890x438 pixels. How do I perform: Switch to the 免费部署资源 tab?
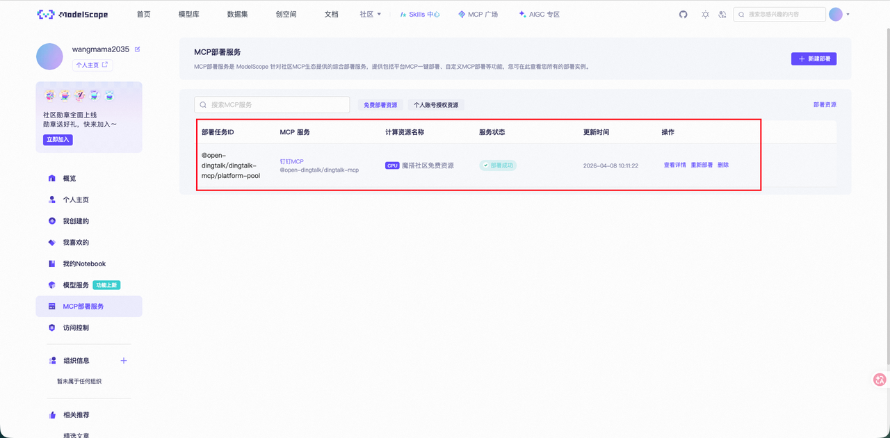(380, 105)
